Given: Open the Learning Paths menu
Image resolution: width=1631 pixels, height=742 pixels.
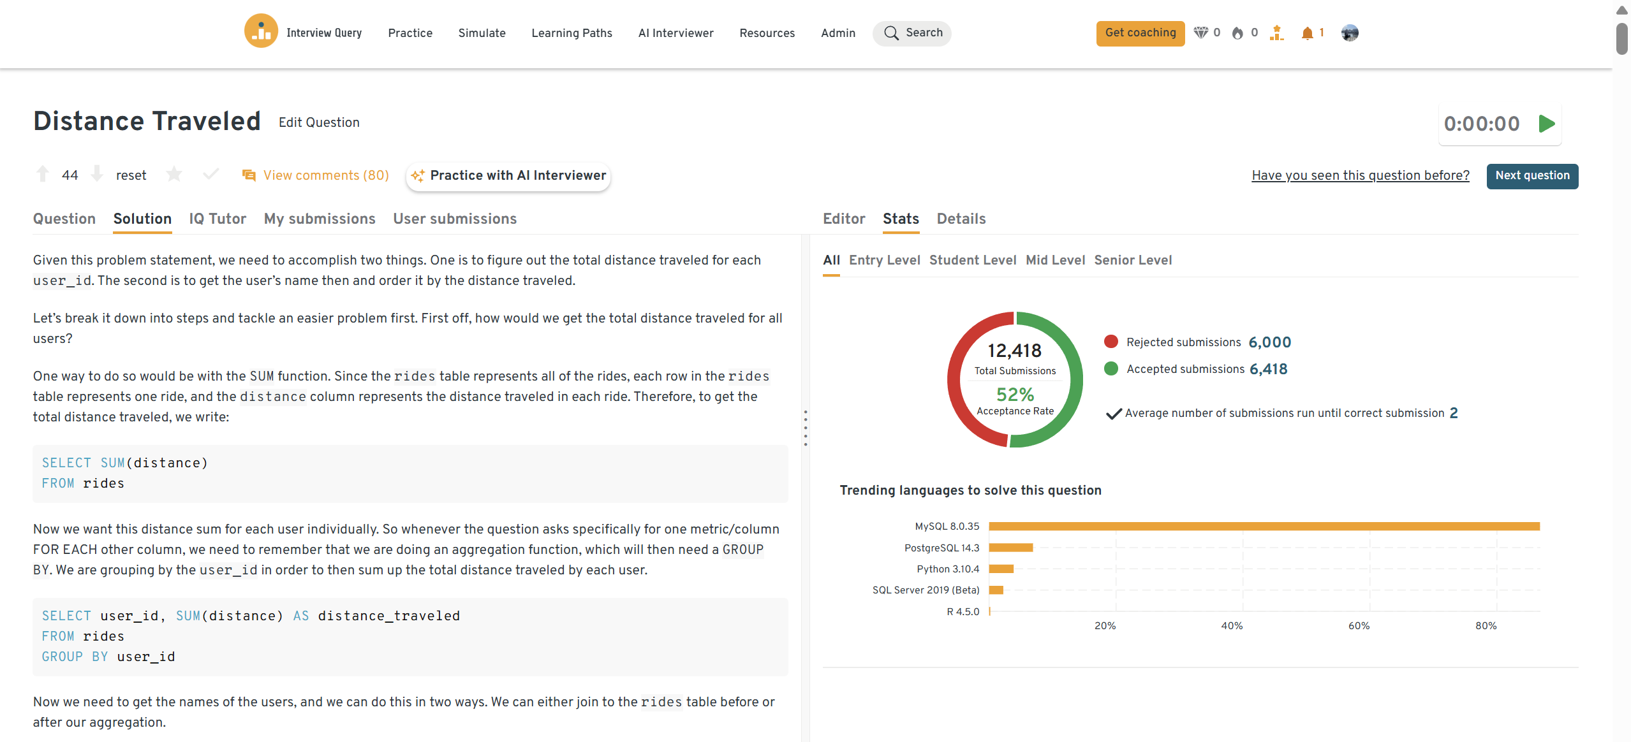Looking at the screenshot, I should tap(572, 33).
